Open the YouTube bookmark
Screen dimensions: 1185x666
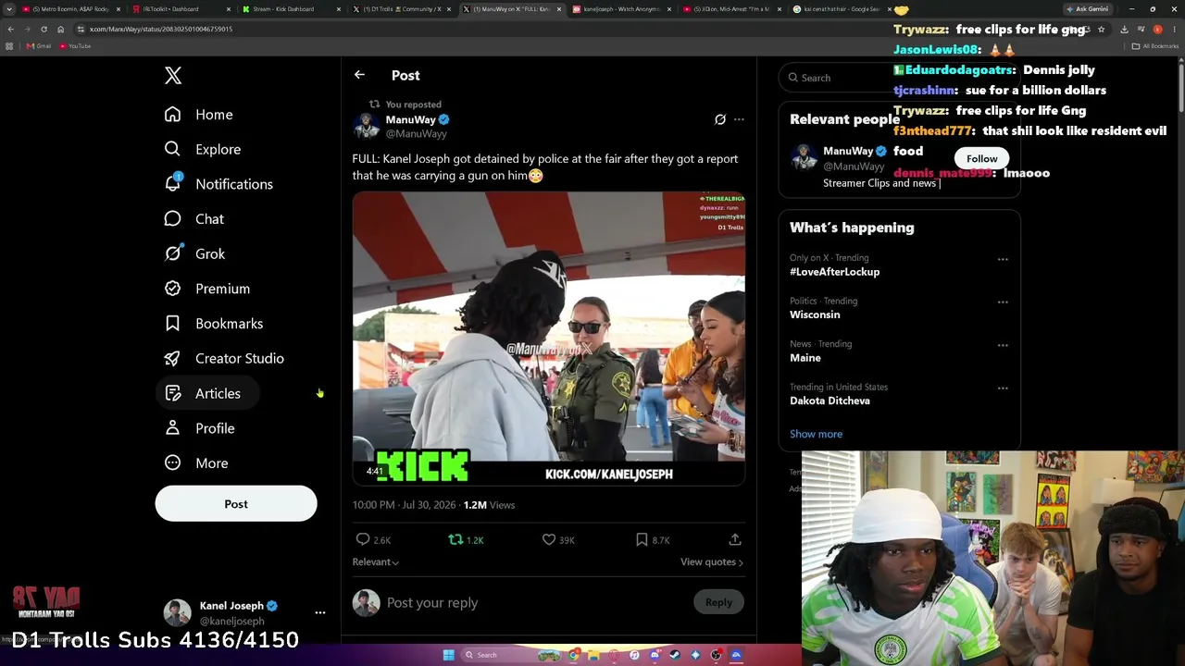[x=75, y=46]
